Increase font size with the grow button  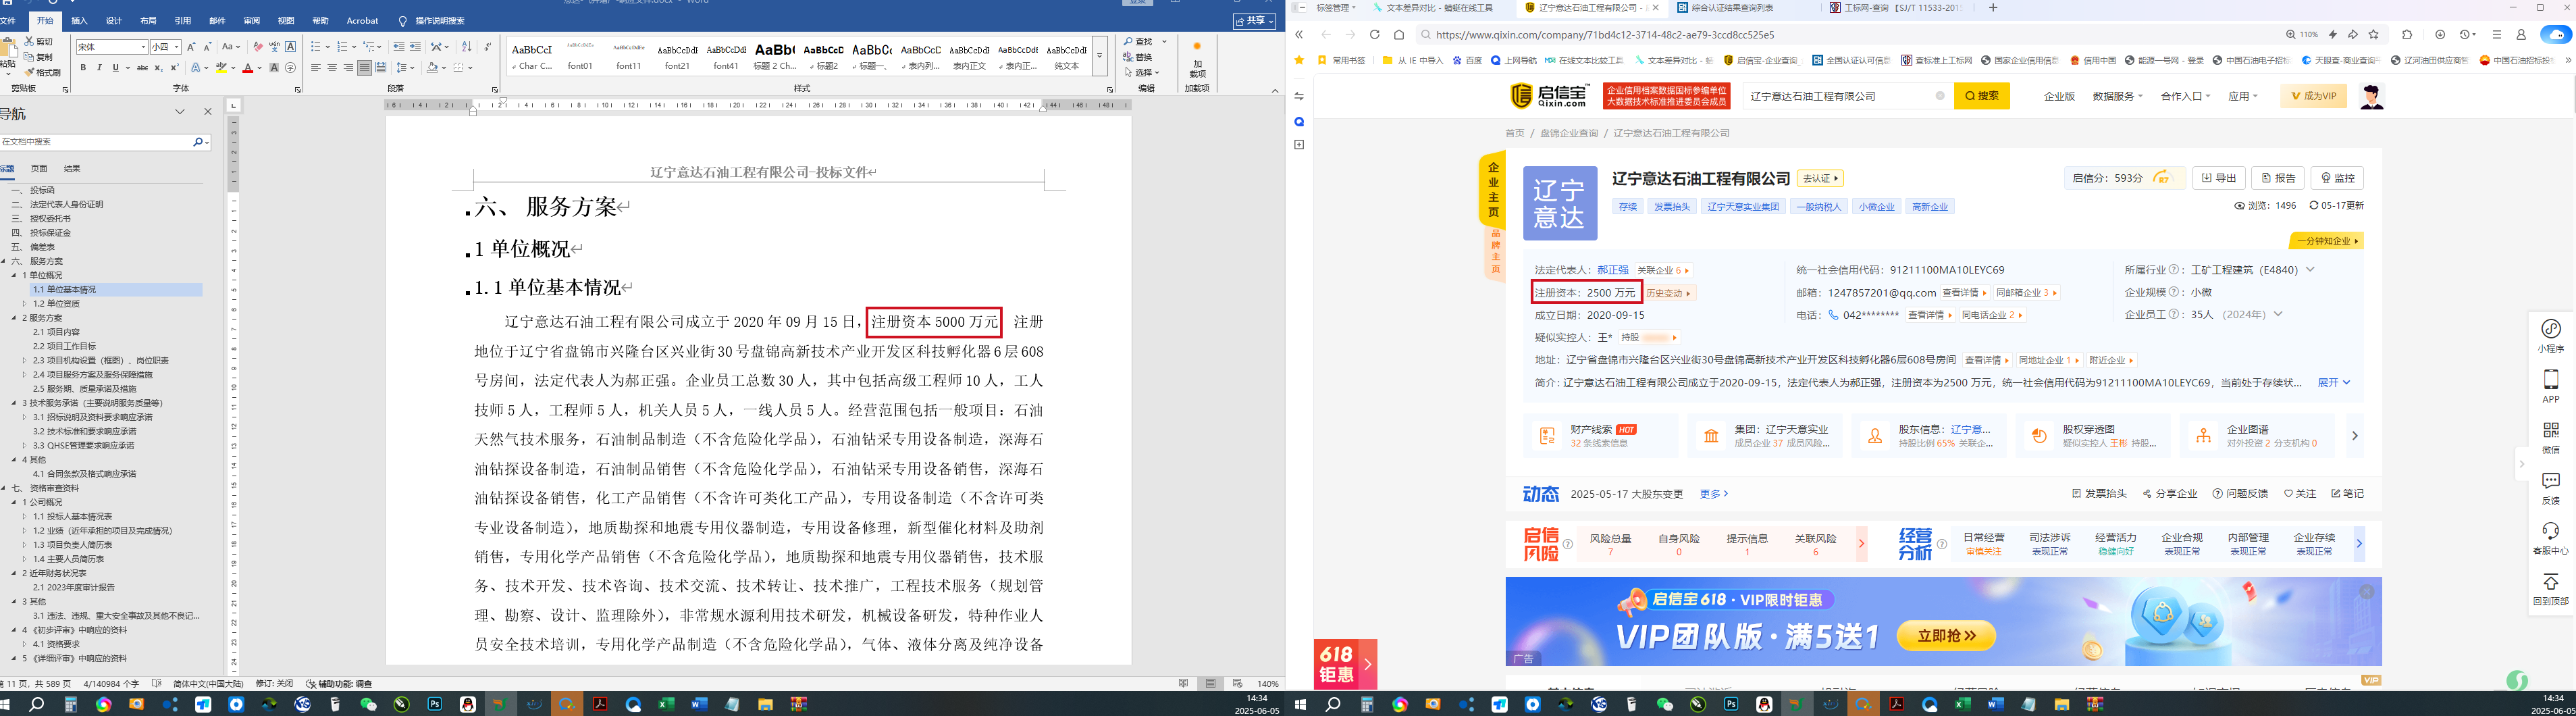click(x=191, y=47)
